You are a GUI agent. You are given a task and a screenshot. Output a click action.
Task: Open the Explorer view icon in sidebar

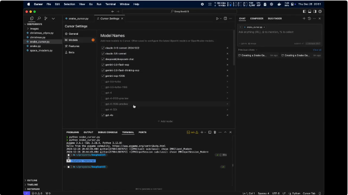[x=32, y=18]
